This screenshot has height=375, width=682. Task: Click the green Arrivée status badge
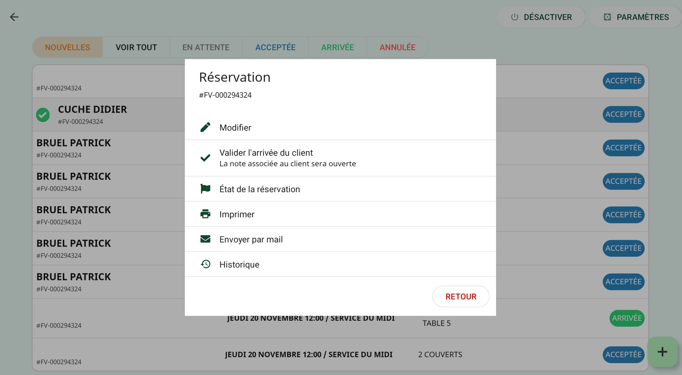(x=626, y=318)
